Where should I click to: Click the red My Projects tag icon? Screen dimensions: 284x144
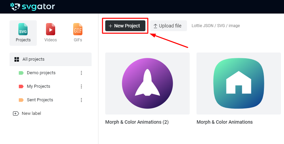pos(21,86)
